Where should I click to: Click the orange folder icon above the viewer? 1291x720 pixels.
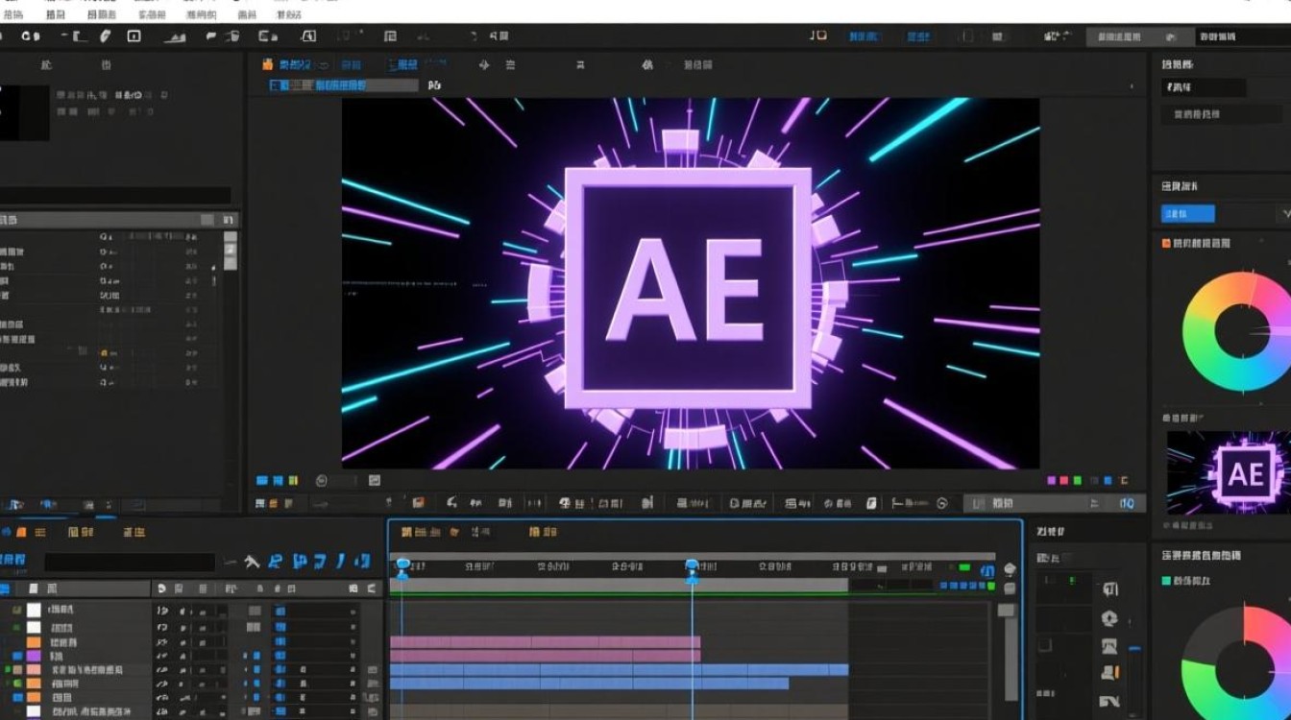(x=268, y=64)
